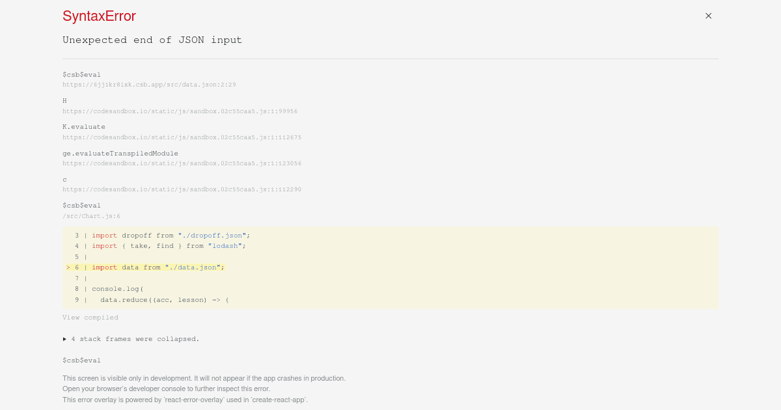Open the data.json:2:29 source URL
Image resolution: width=781 pixels, height=410 pixels.
pos(149,85)
